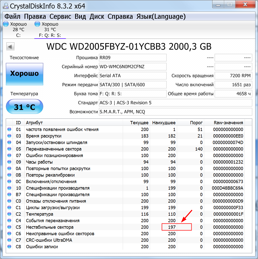The height and width of the screenshot is (259, 258).
Task: Click the Прошивка field showing RR09
Action: pos(133,58)
